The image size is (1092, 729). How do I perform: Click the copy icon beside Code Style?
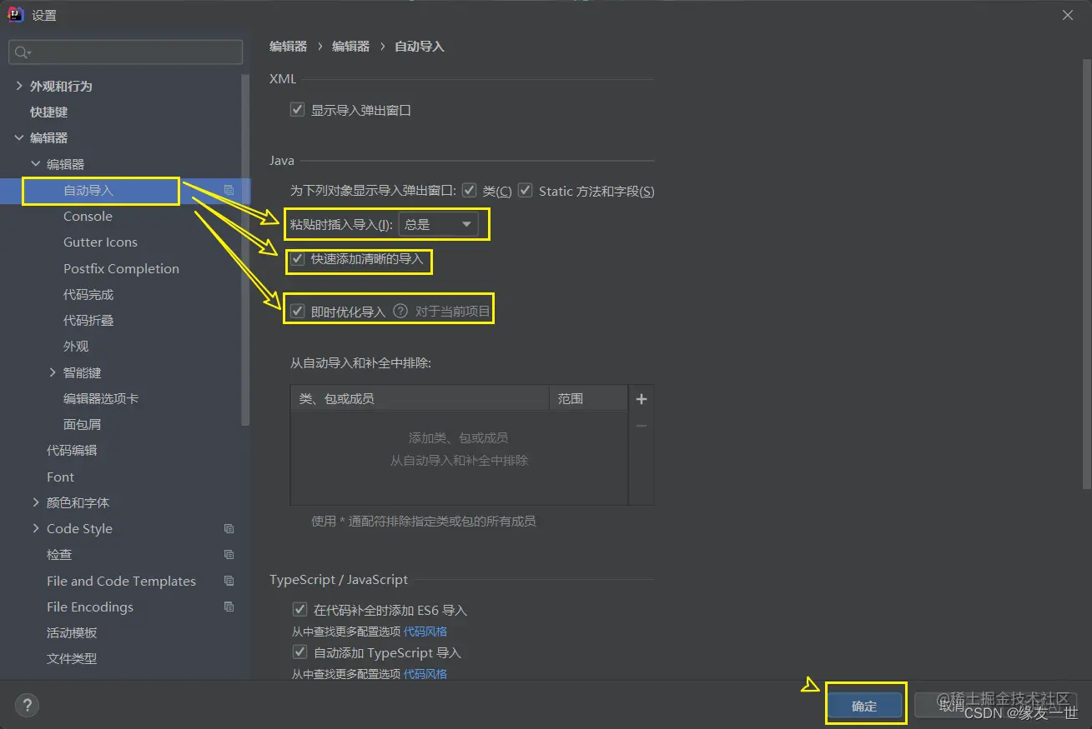click(x=229, y=529)
